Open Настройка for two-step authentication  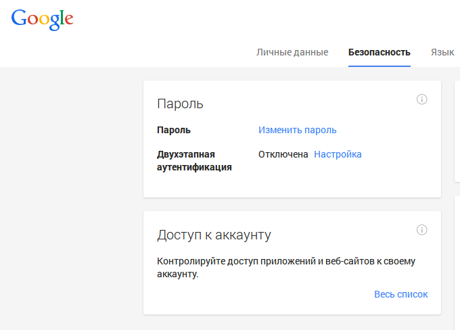(x=338, y=154)
